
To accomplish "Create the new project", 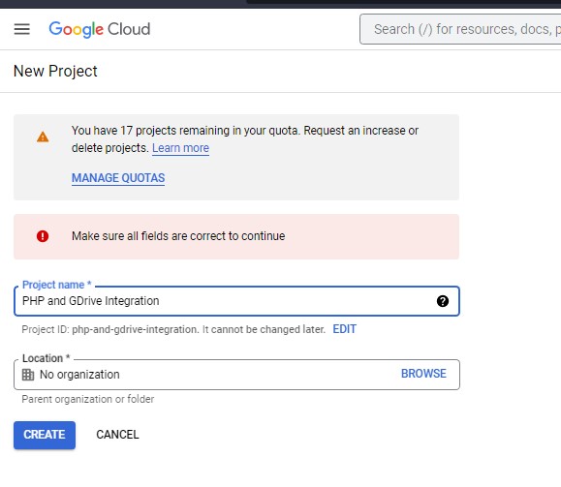I will [45, 435].
